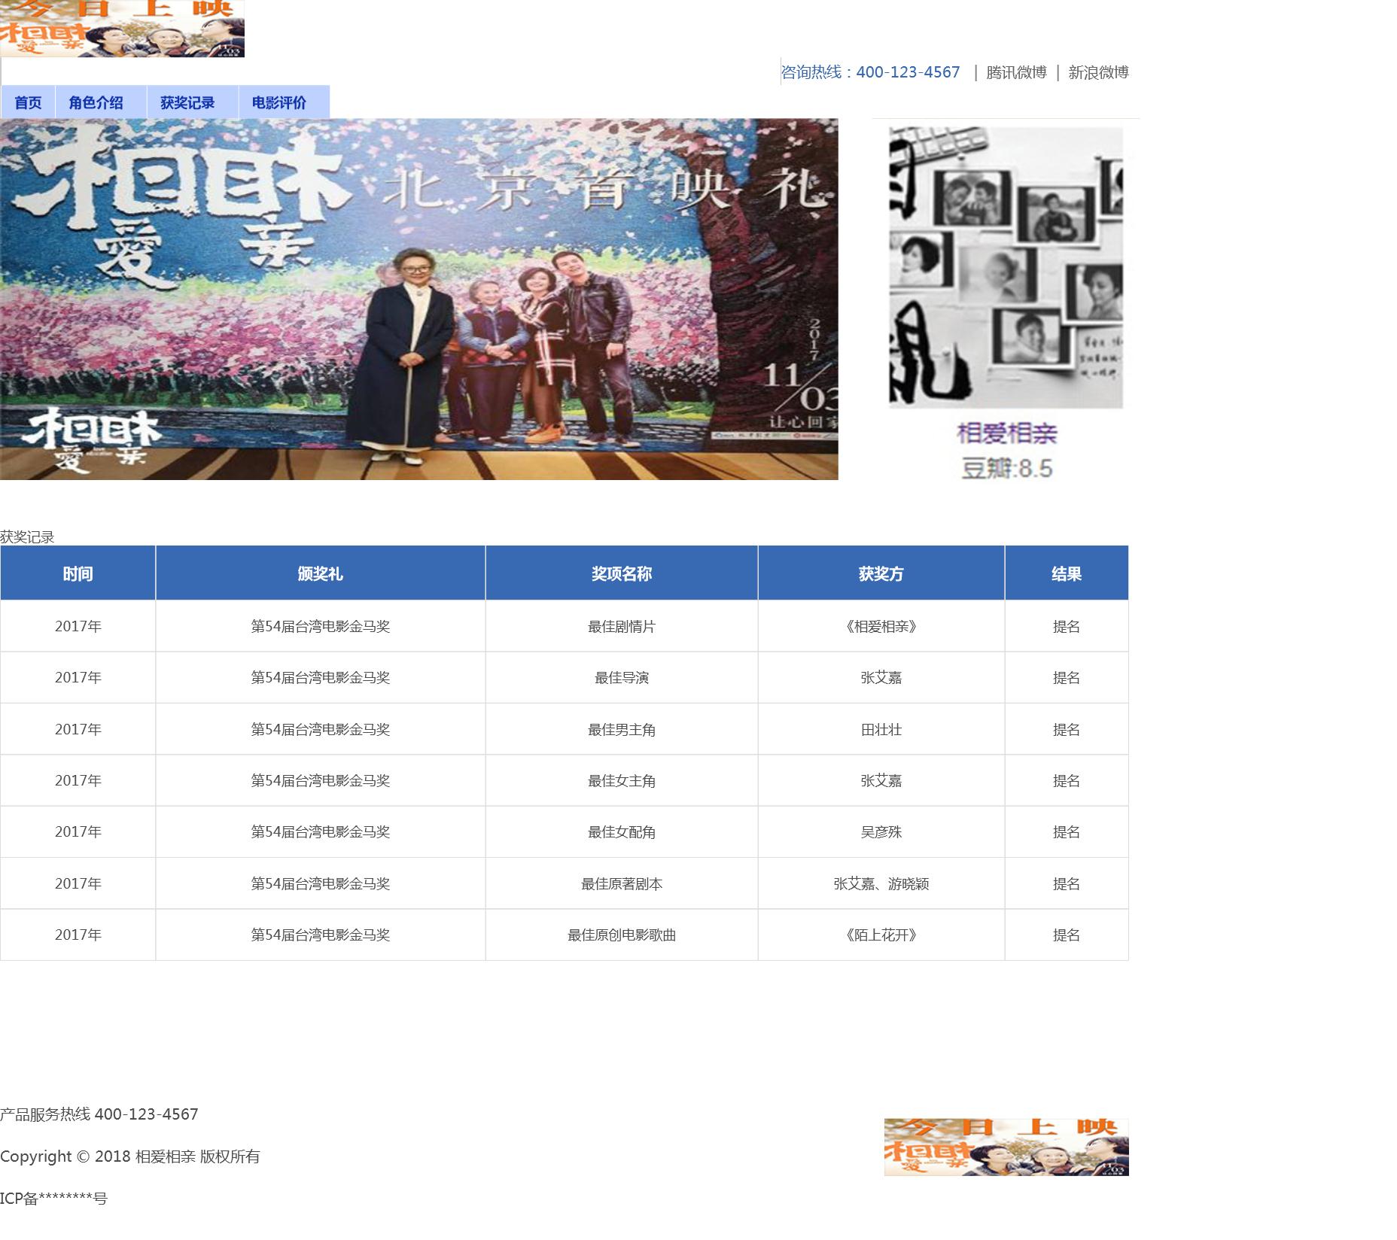Screen dimensions: 1397x1240
Task: Open the 角色介绍 navigation tab
Action: [96, 103]
